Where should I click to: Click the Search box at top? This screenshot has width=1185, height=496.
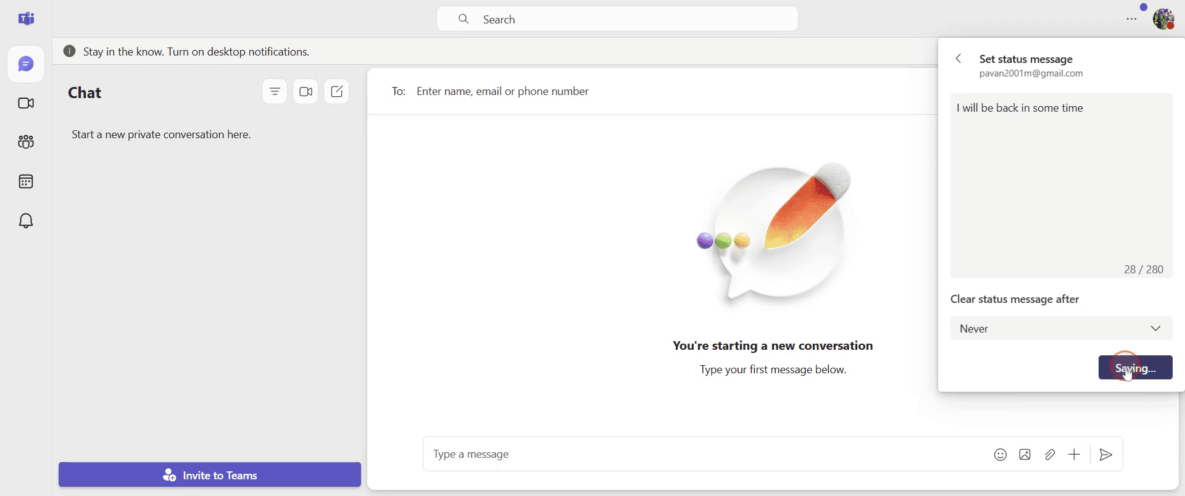tap(617, 19)
